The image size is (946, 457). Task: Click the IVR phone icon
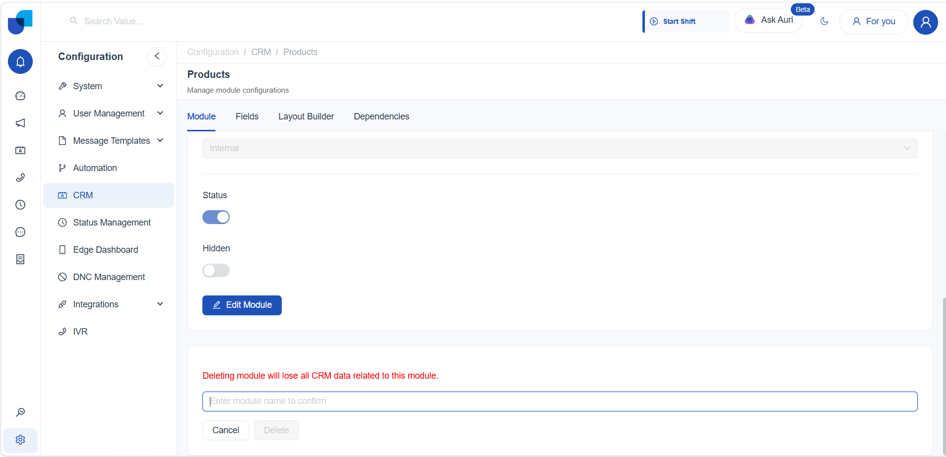(63, 332)
